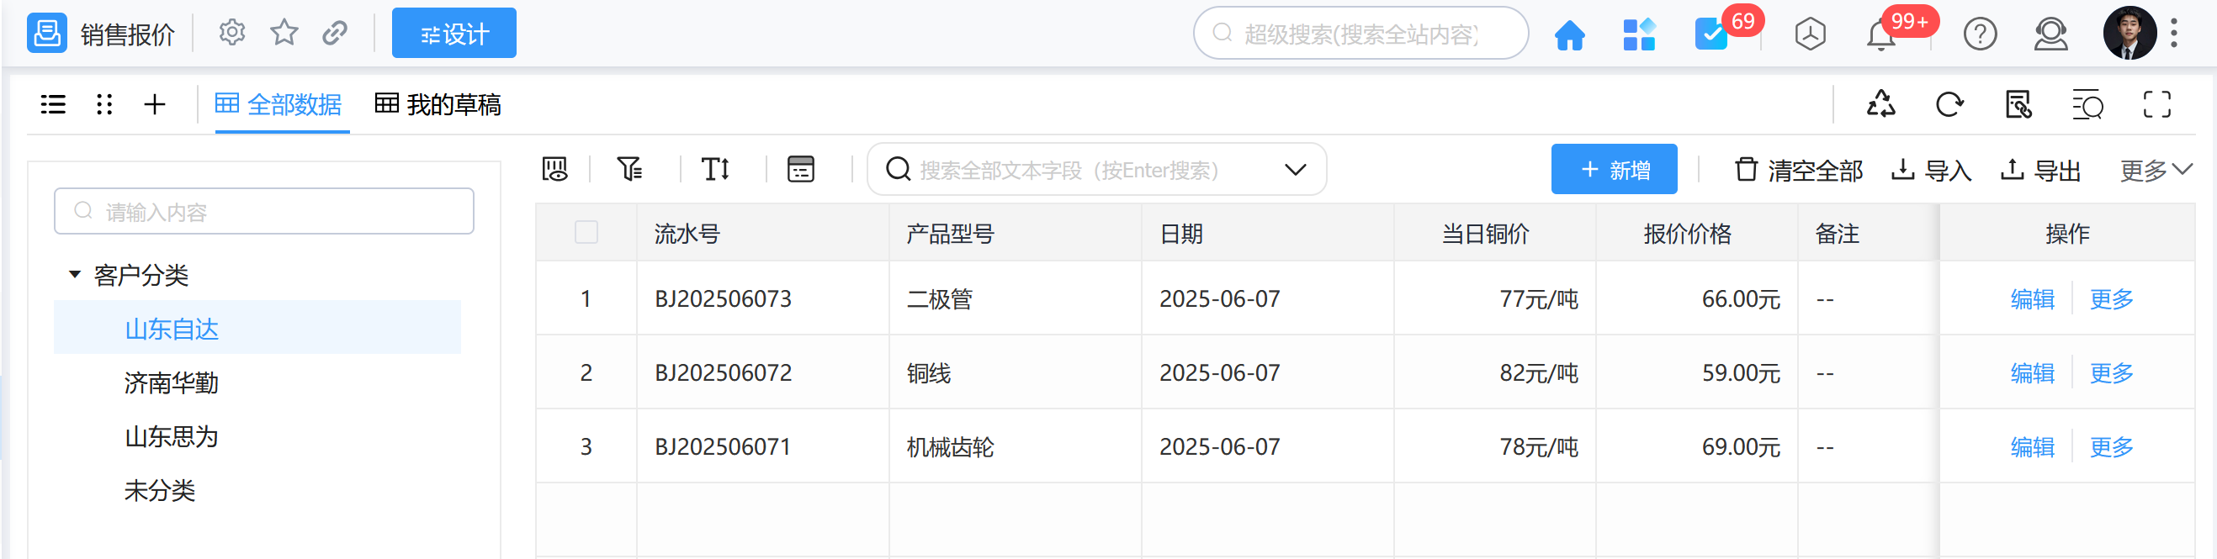
Task: Click 编辑 for record BJ202506072
Action: (2031, 373)
